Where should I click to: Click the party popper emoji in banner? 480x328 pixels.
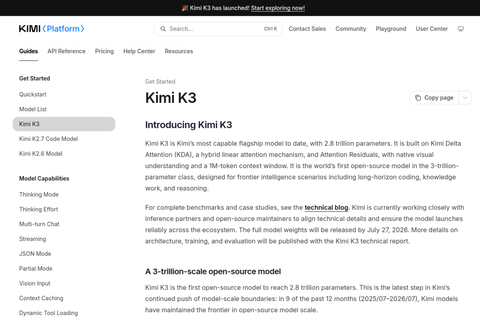pyautogui.click(x=185, y=8)
